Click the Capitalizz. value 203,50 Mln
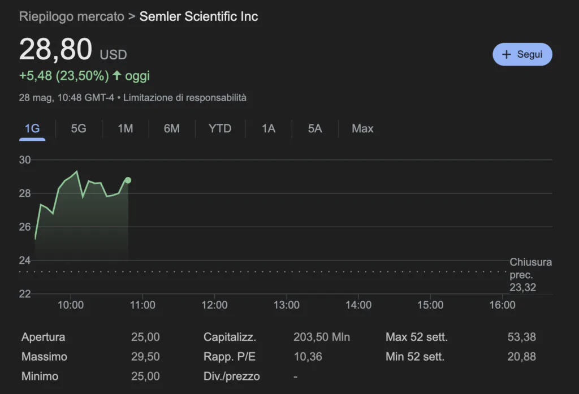Viewport: 579px width, 394px height. coord(322,337)
